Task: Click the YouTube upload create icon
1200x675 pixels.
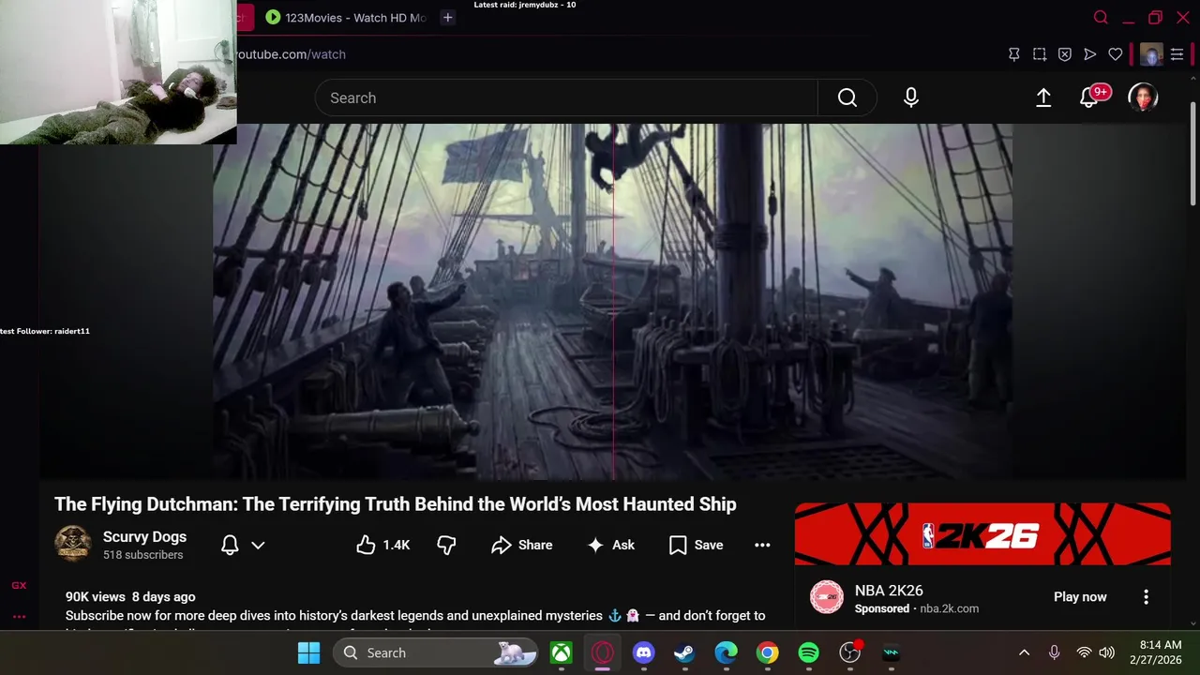Action: [1043, 97]
